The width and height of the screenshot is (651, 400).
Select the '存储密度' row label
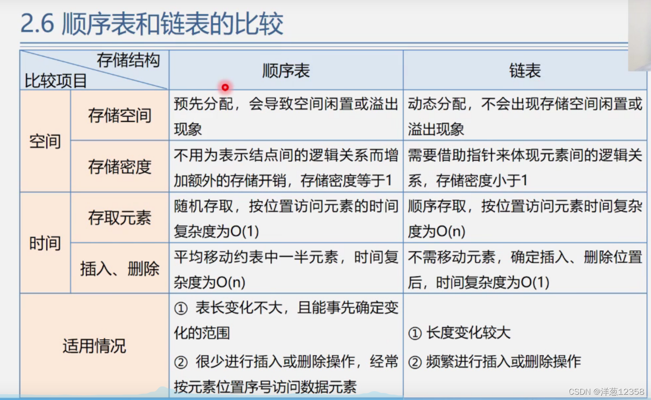pyautogui.click(x=120, y=166)
